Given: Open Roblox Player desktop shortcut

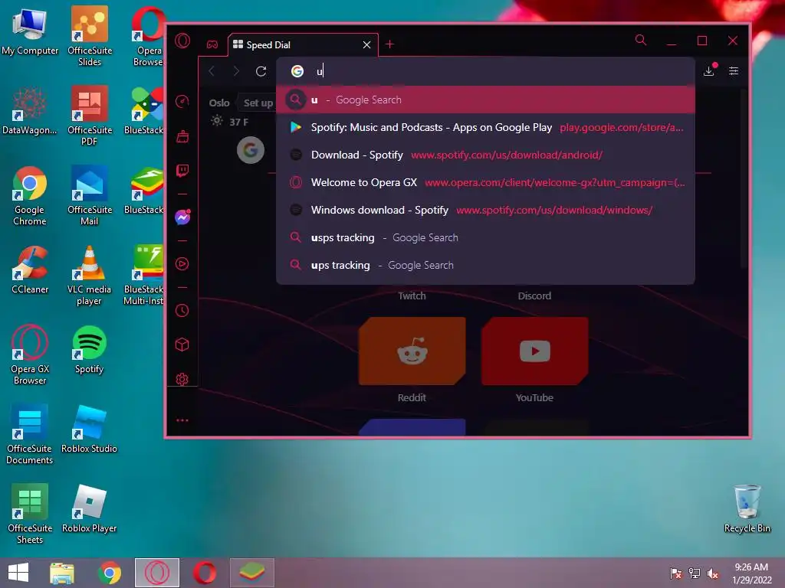Looking at the screenshot, I should 90,508.
